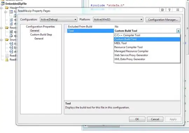Close the ReadMe.zip Property Pages dialog

[178, 10]
